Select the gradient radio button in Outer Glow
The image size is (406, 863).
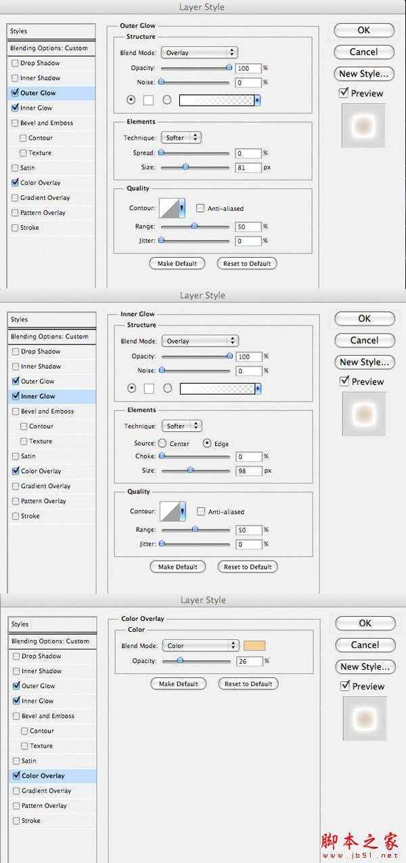[x=167, y=100]
